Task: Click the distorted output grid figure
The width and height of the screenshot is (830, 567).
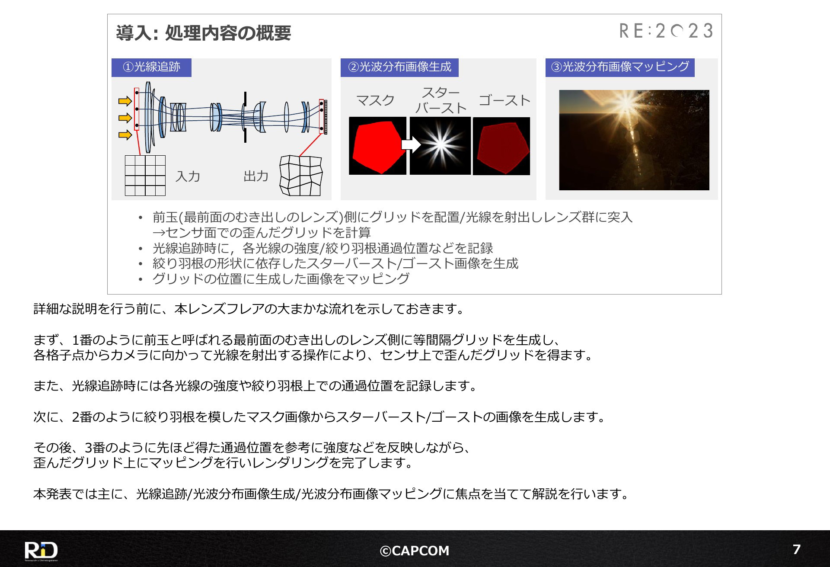Action: click(x=301, y=176)
